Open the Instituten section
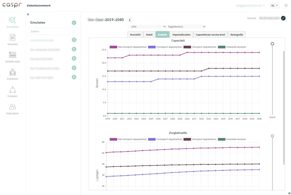 coord(13,74)
